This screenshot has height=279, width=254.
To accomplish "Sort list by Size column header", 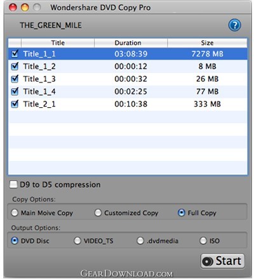I will pyautogui.click(x=207, y=43).
